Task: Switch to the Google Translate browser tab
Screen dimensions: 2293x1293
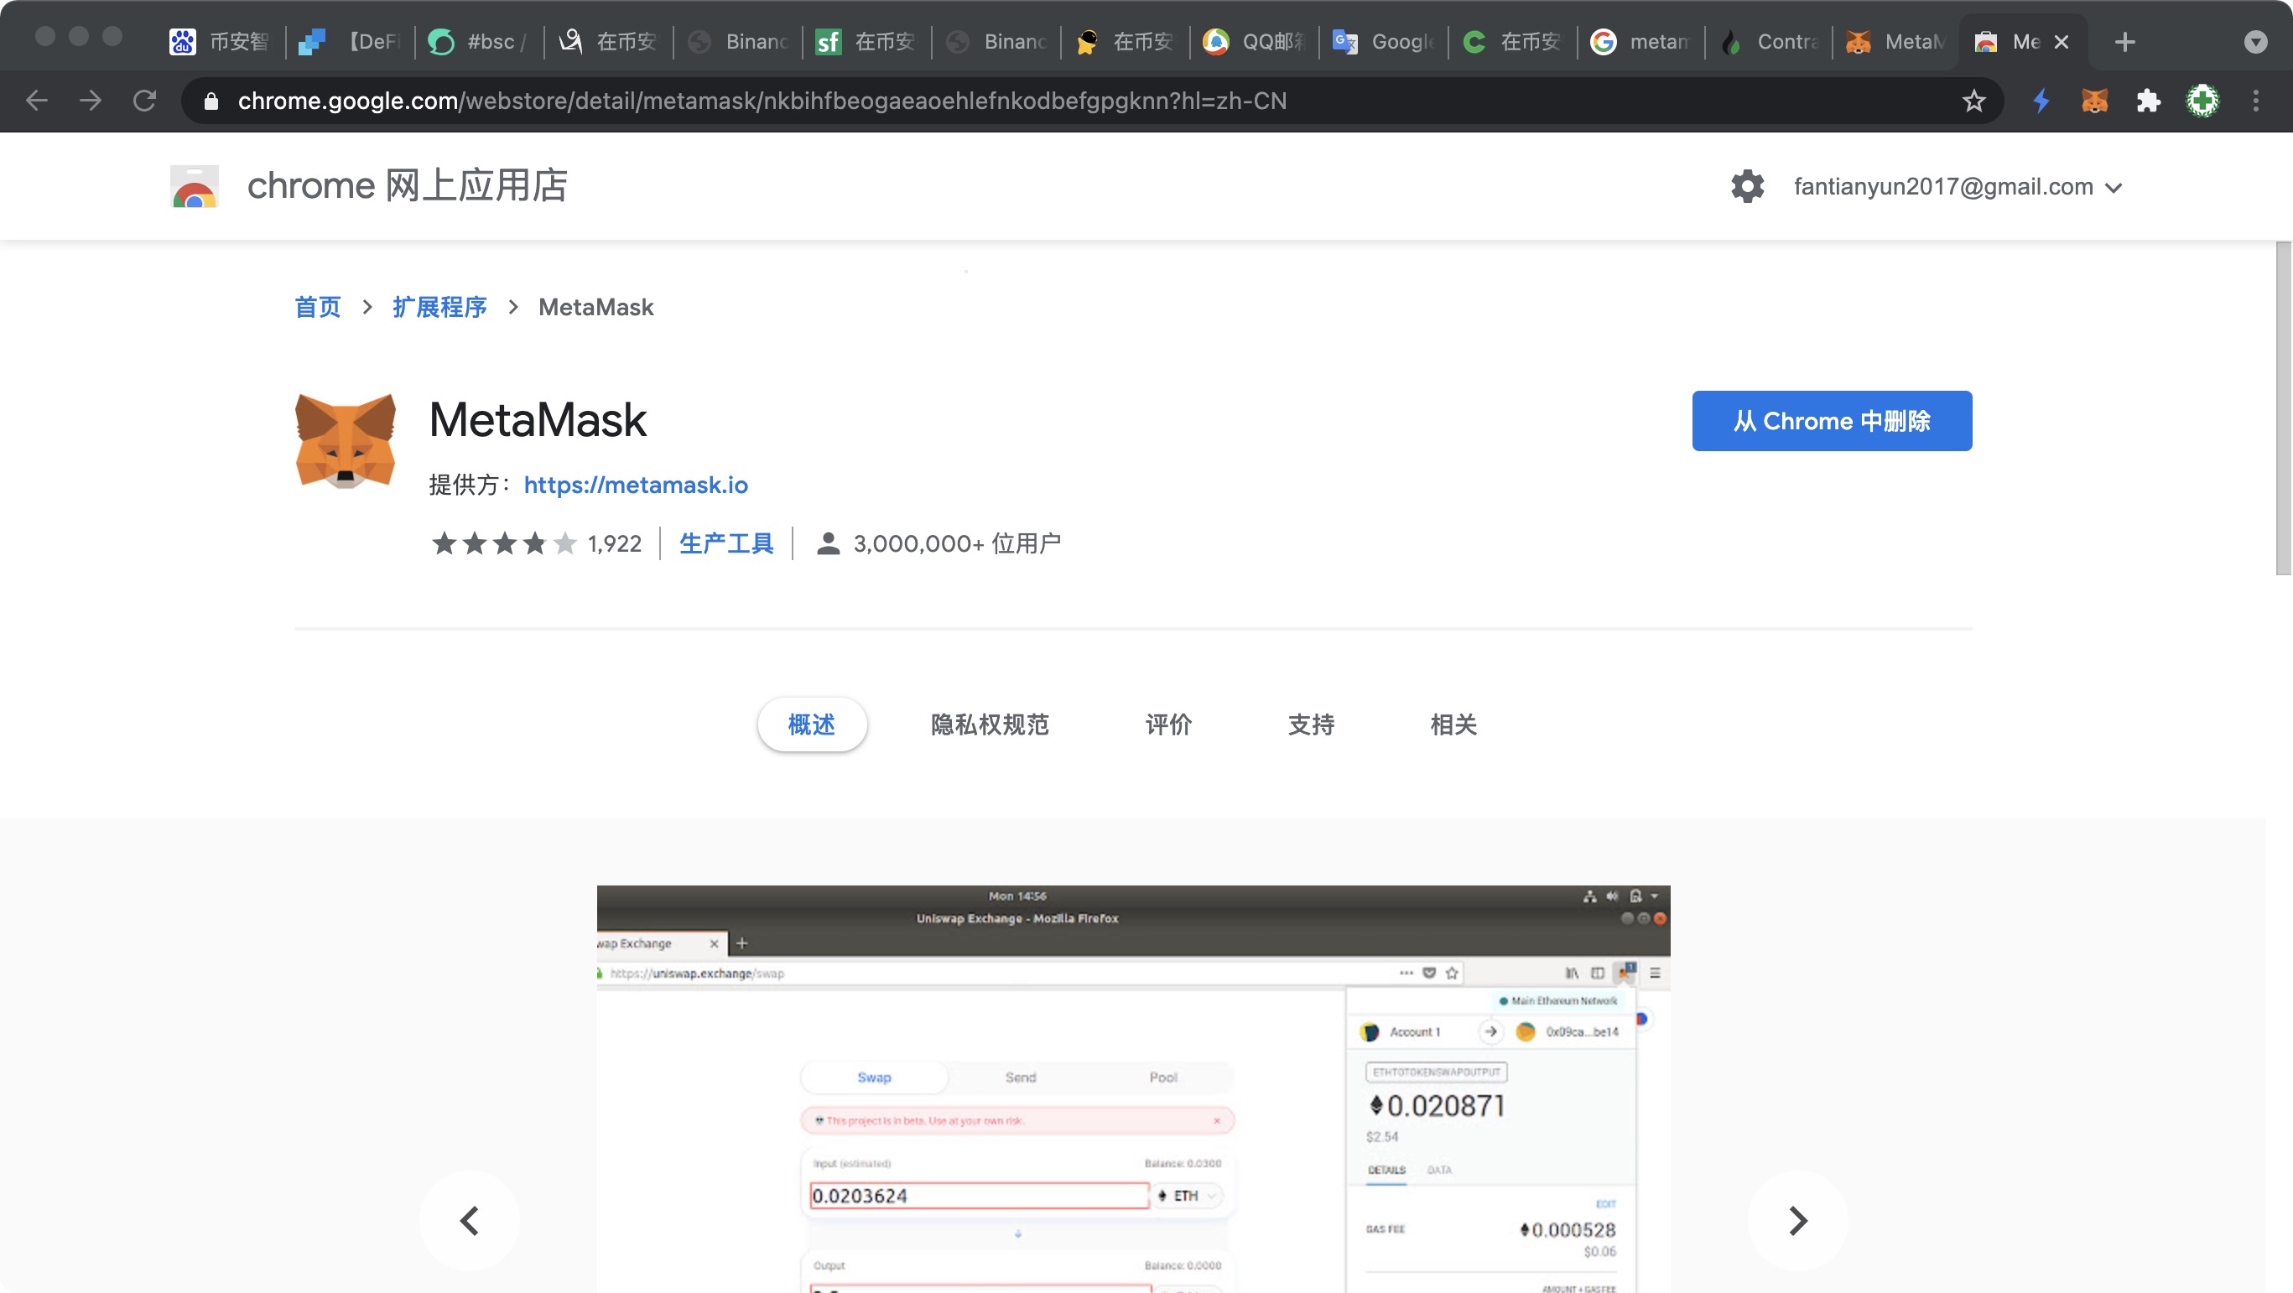Action: click(1383, 42)
